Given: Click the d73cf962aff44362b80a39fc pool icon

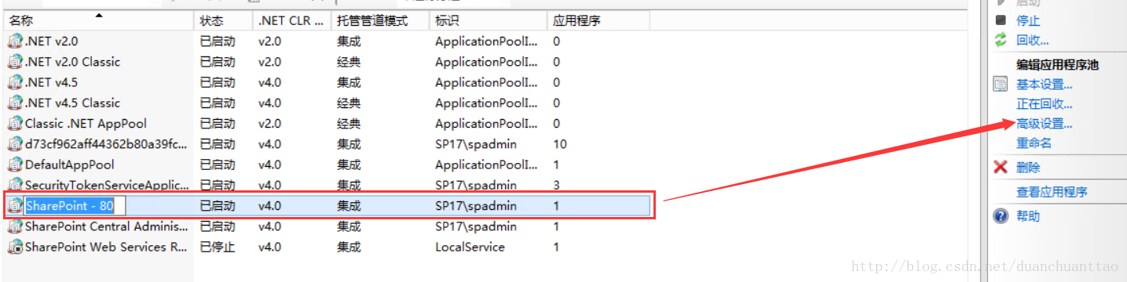Looking at the screenshot, I should [x=15, y=144].
